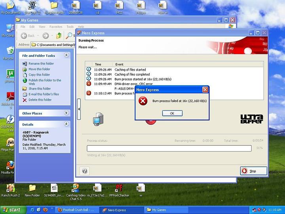Click OK in Nero Express error dialog
The height and width of the screenshot is (214, 285).
pos(172,113)
